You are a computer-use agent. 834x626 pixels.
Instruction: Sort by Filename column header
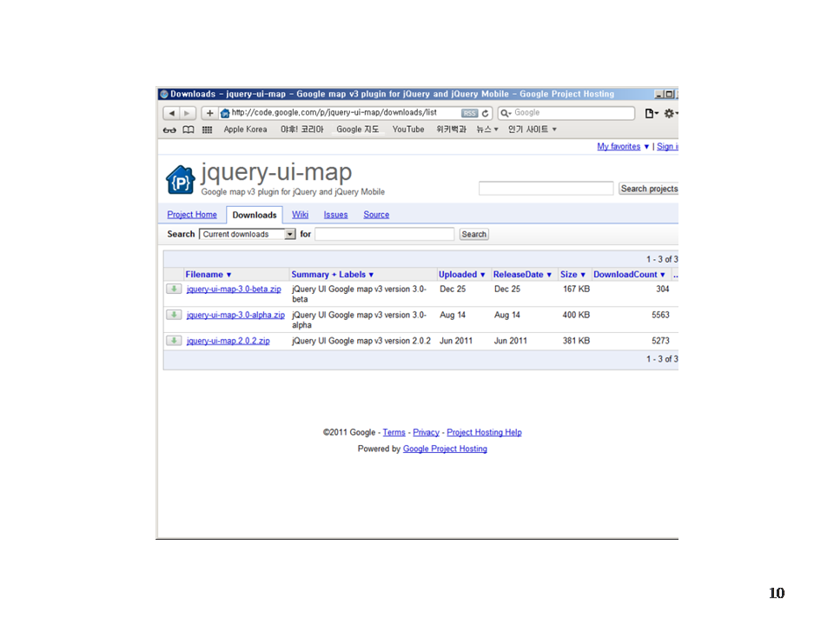click(208, 275)
